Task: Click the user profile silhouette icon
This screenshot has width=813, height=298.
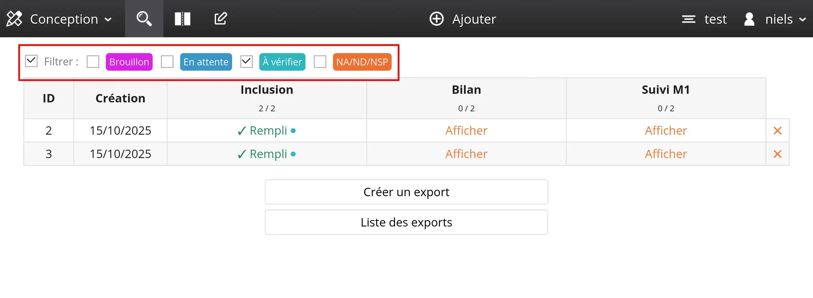Action: tap(749, 19)
